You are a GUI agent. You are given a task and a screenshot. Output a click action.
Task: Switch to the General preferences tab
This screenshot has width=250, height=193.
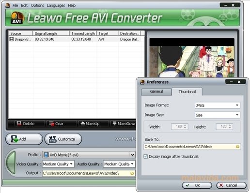coord(156,91)
